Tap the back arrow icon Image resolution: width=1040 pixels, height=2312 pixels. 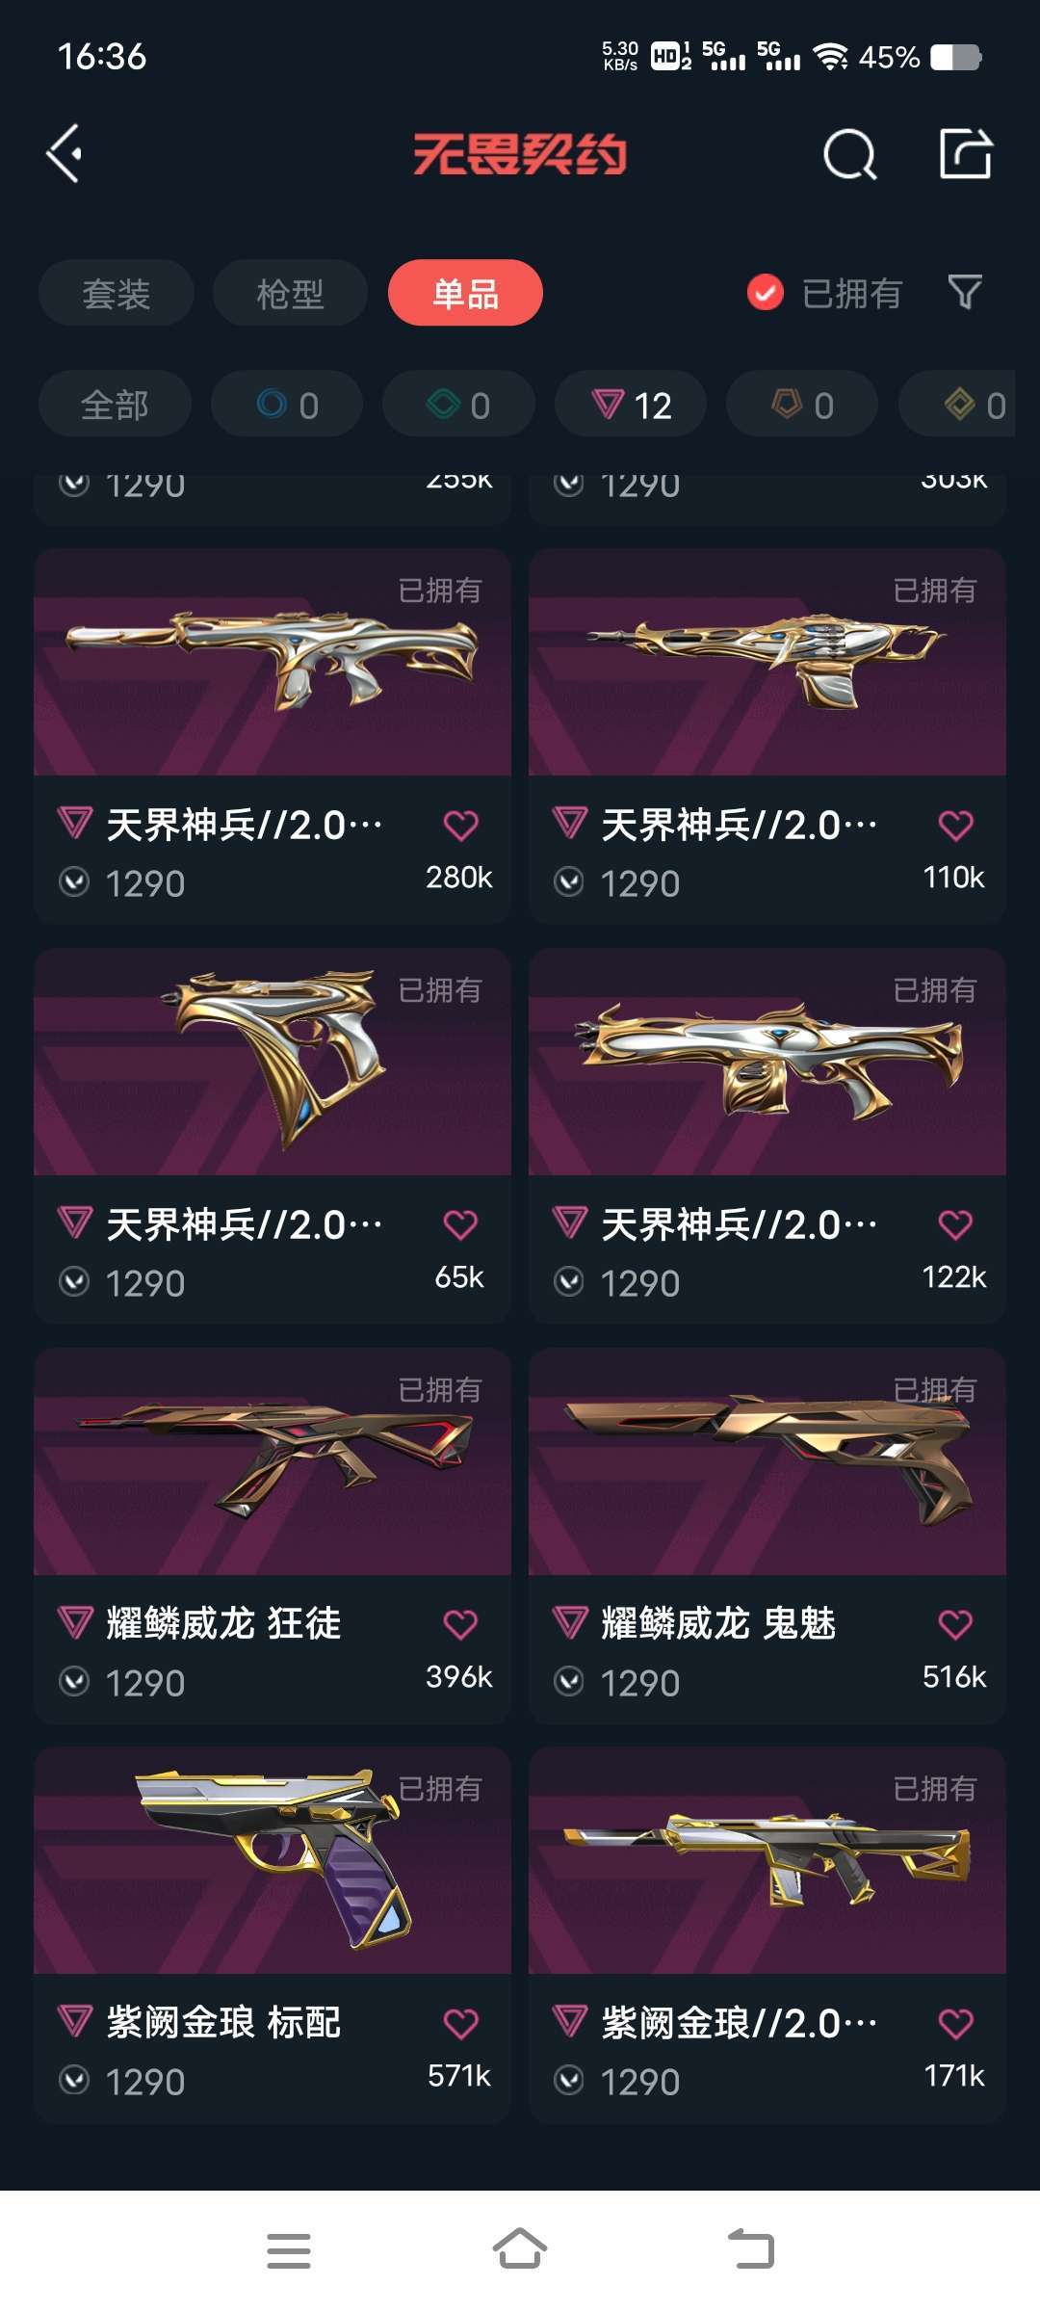(64, 154)
